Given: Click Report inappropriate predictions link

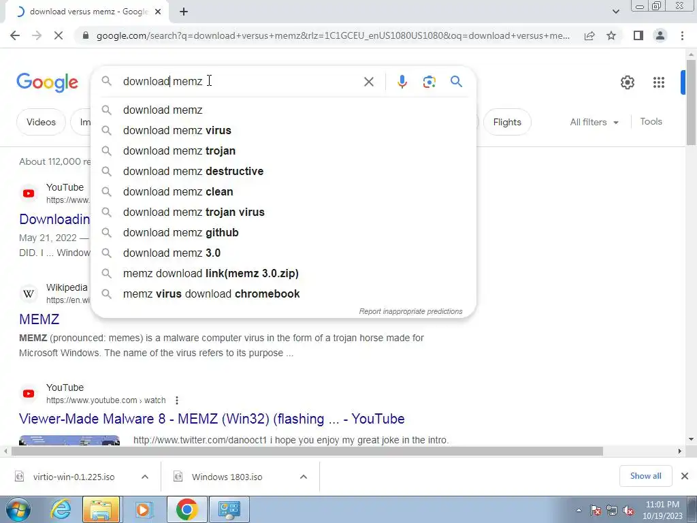Looking at the screenshot, I should (410, 311).
